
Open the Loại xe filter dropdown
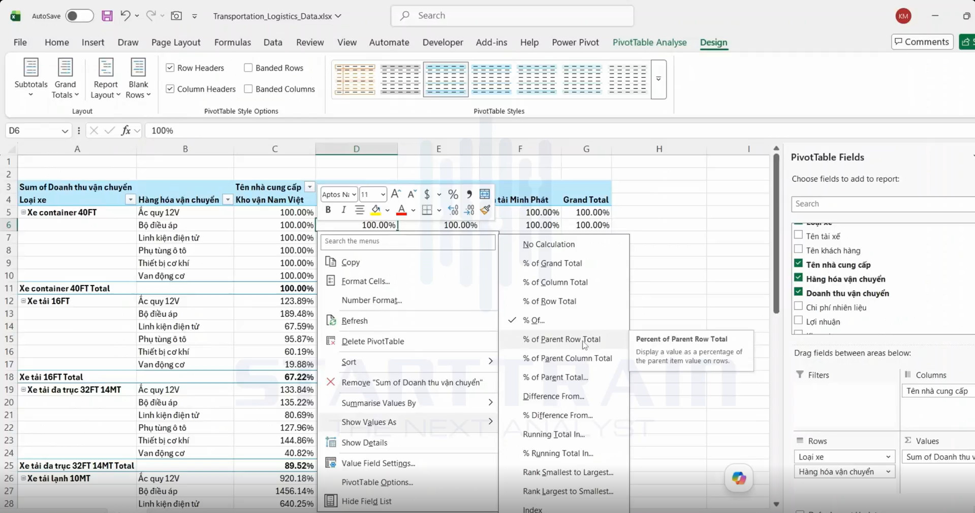(x=131, y=200)
